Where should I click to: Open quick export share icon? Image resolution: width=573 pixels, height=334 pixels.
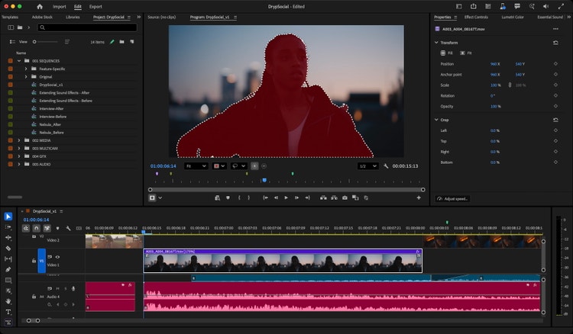(474, 6)
